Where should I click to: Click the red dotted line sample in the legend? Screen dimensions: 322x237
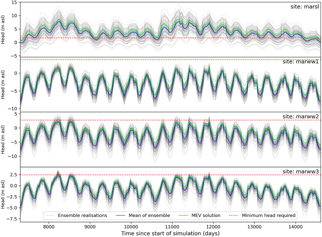234,215
